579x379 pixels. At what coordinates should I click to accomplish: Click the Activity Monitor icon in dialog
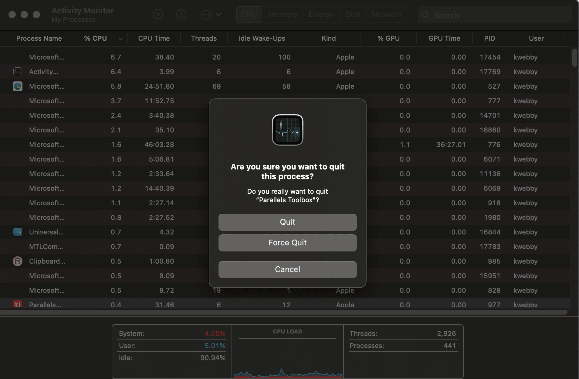click(287, 130)
